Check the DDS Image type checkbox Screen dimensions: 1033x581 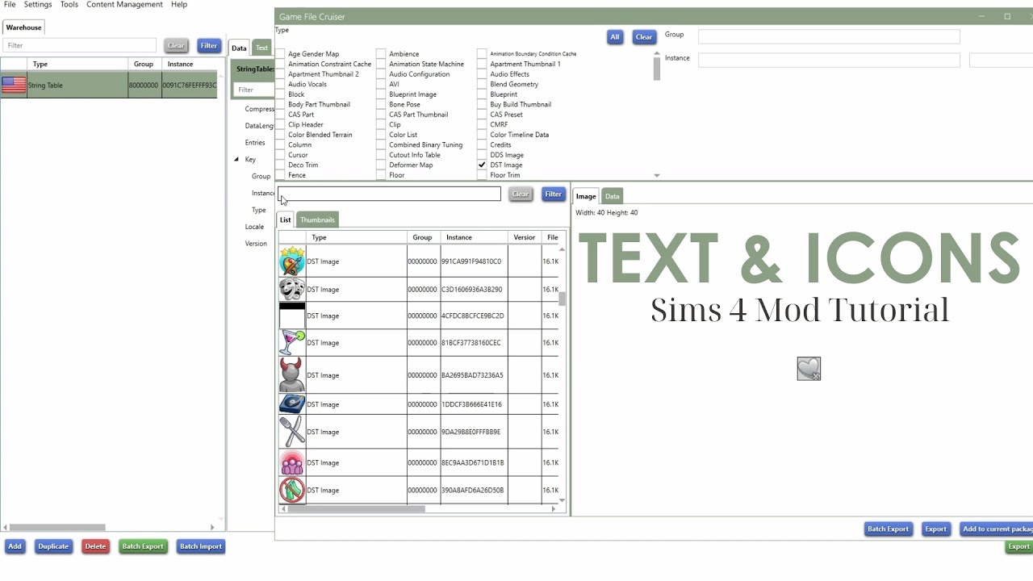point(482,155)
